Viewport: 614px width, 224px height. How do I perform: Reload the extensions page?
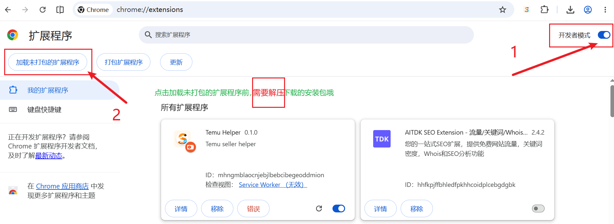pos(42,10)
